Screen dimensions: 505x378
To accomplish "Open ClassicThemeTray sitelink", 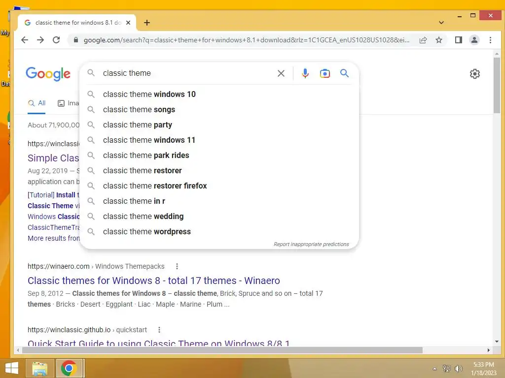I will point(53,227).
